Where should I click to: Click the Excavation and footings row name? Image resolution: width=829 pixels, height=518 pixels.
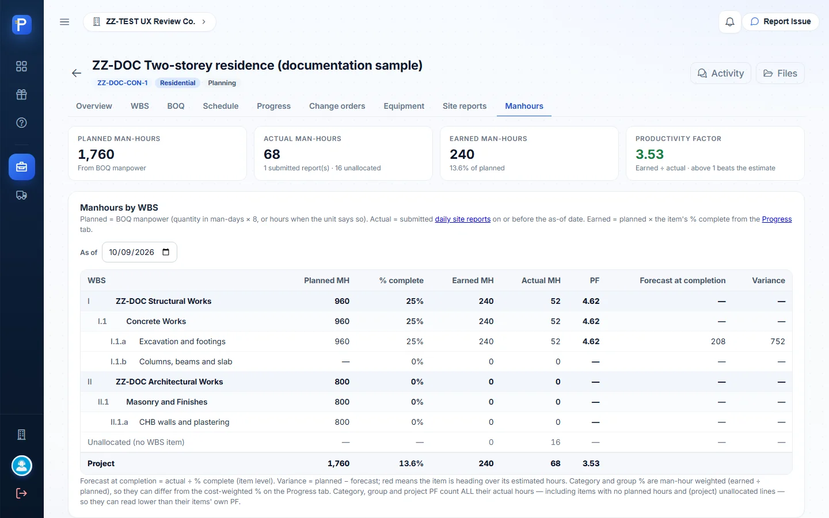pos(182,341)
